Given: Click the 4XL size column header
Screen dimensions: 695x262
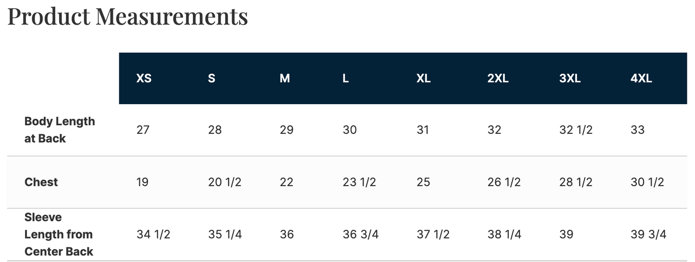Looking at the screenshot, I should point(641,79).
